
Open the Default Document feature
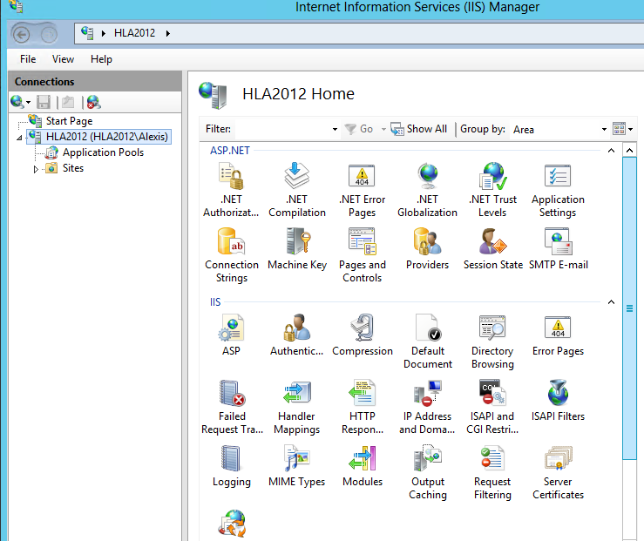coord(428,329)
